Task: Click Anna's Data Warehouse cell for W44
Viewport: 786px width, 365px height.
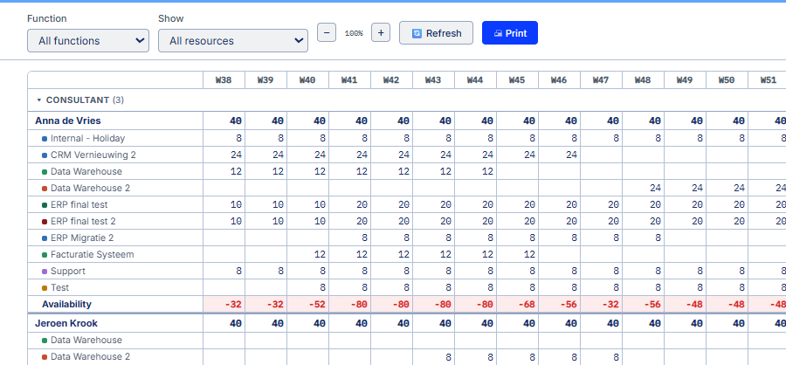Action: coord(476,171)
